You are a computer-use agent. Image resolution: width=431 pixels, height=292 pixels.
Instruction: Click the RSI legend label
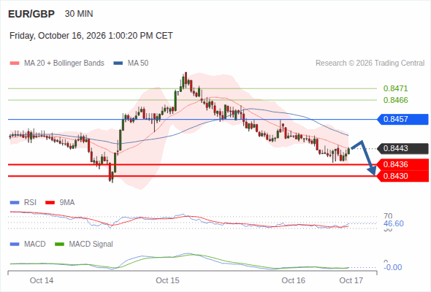(30, 203)
